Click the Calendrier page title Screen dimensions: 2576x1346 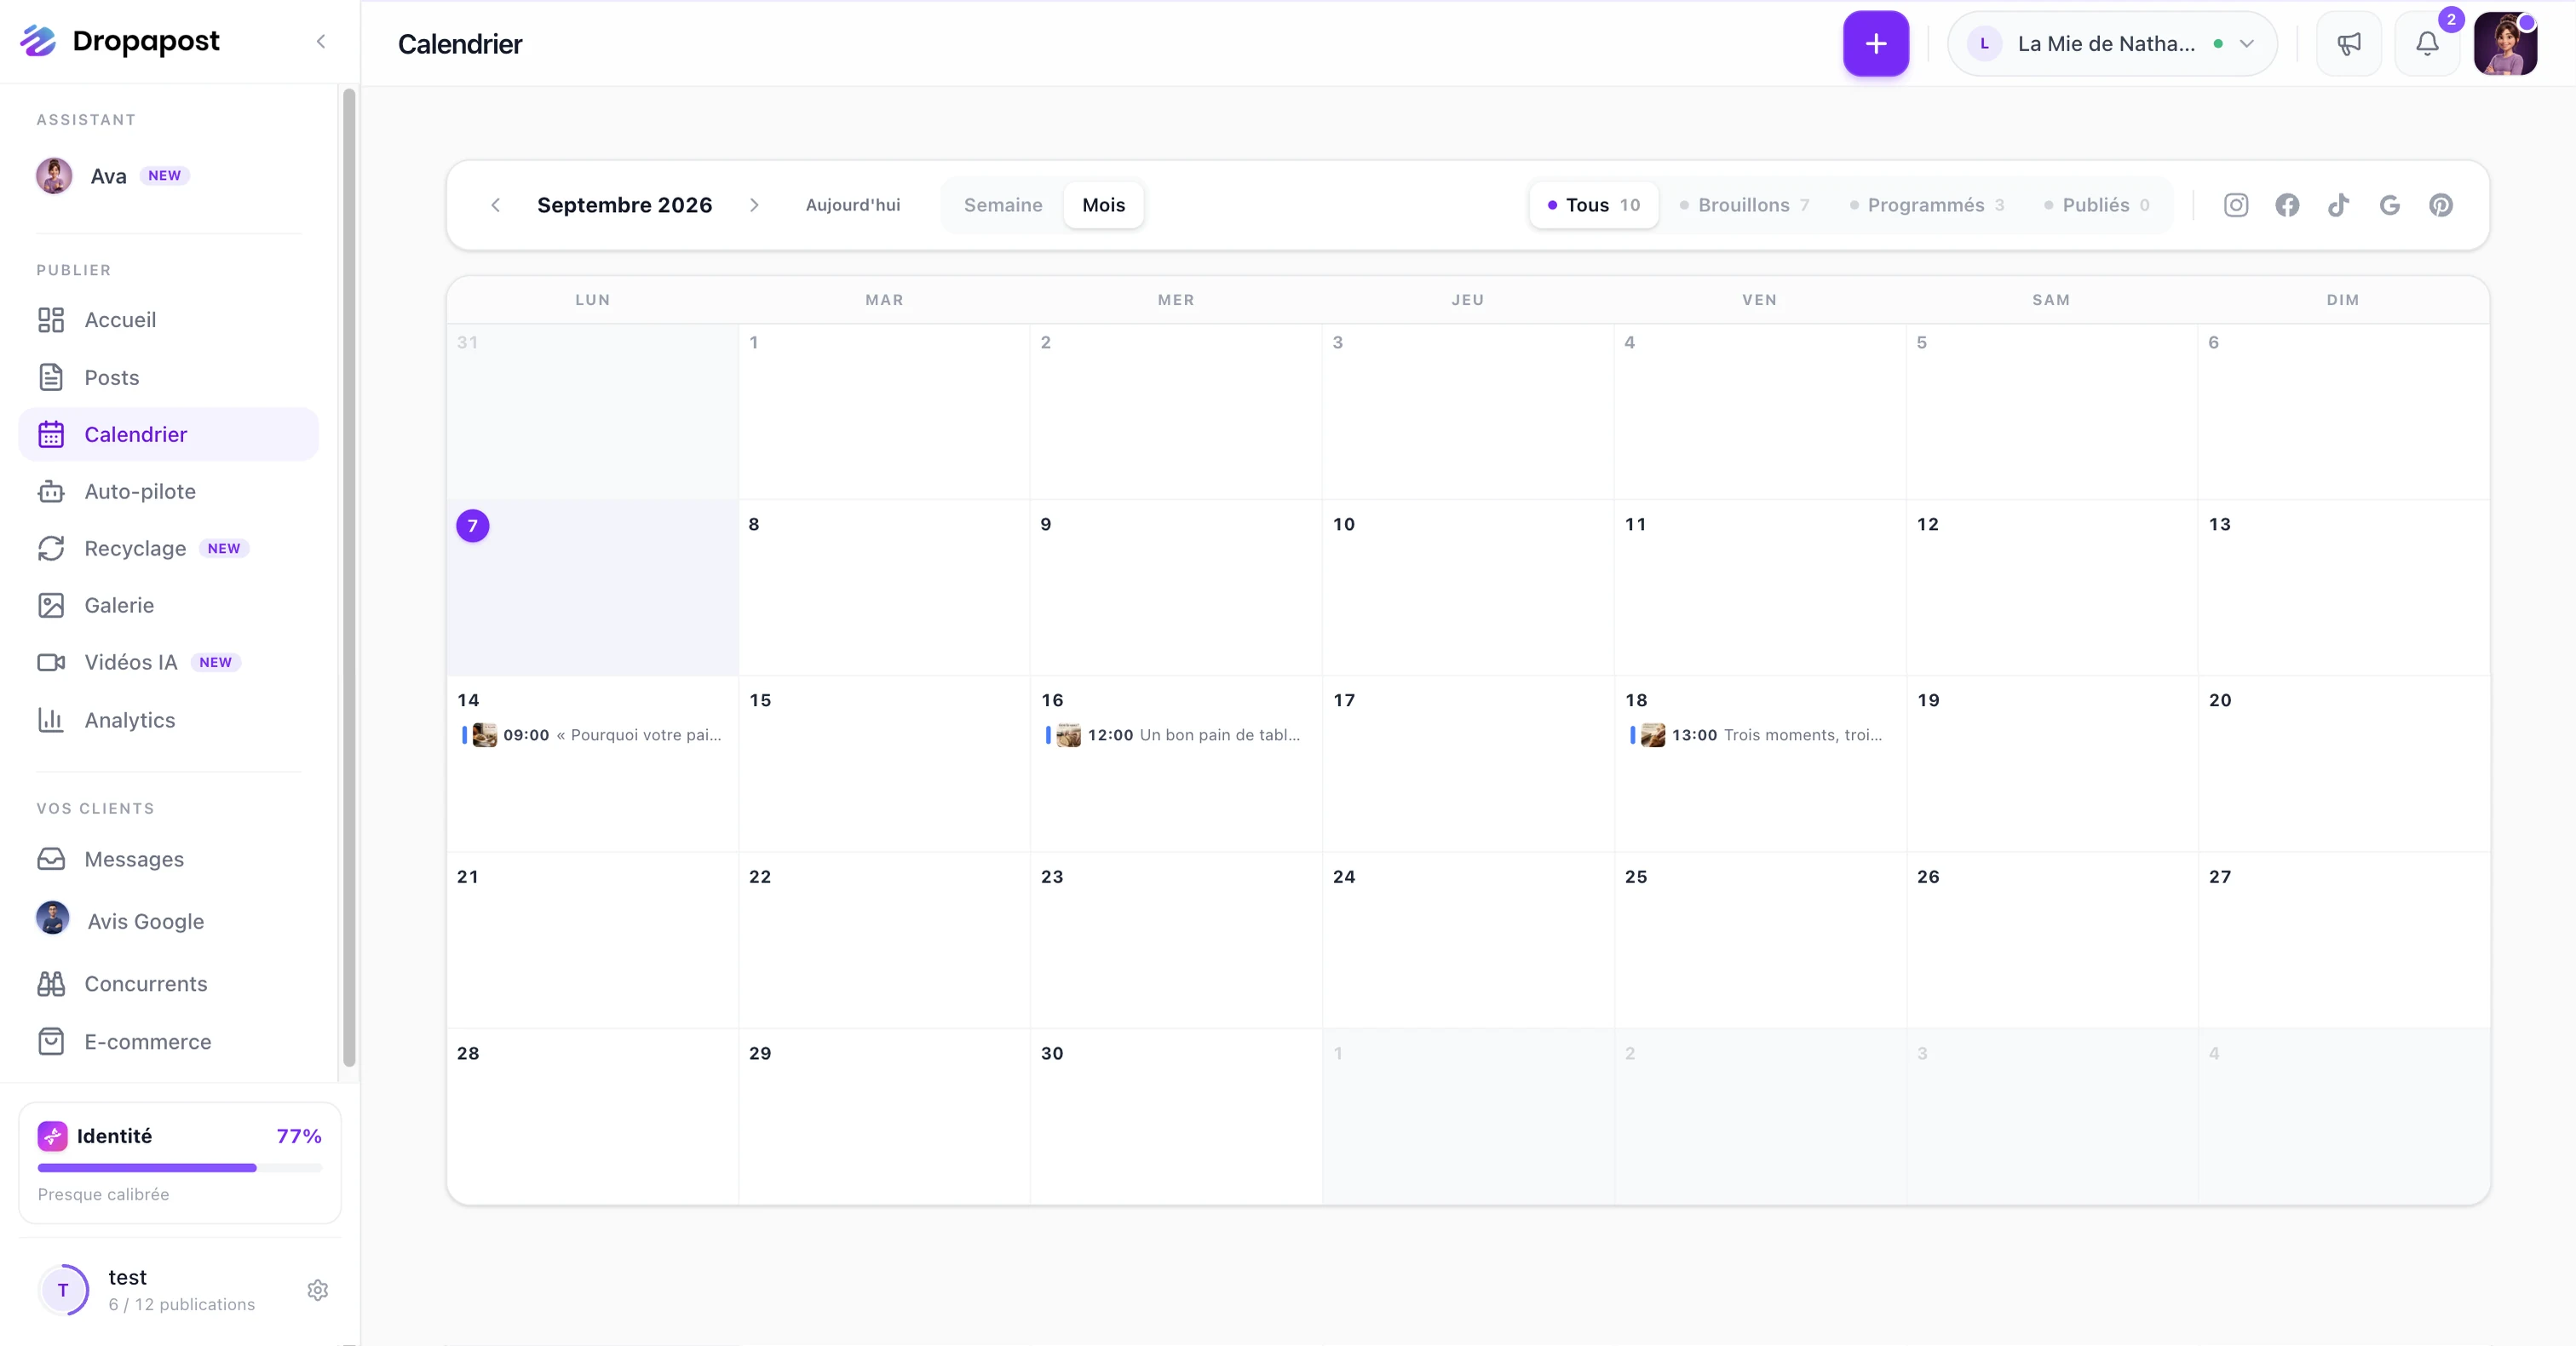[x=460, y=44]
